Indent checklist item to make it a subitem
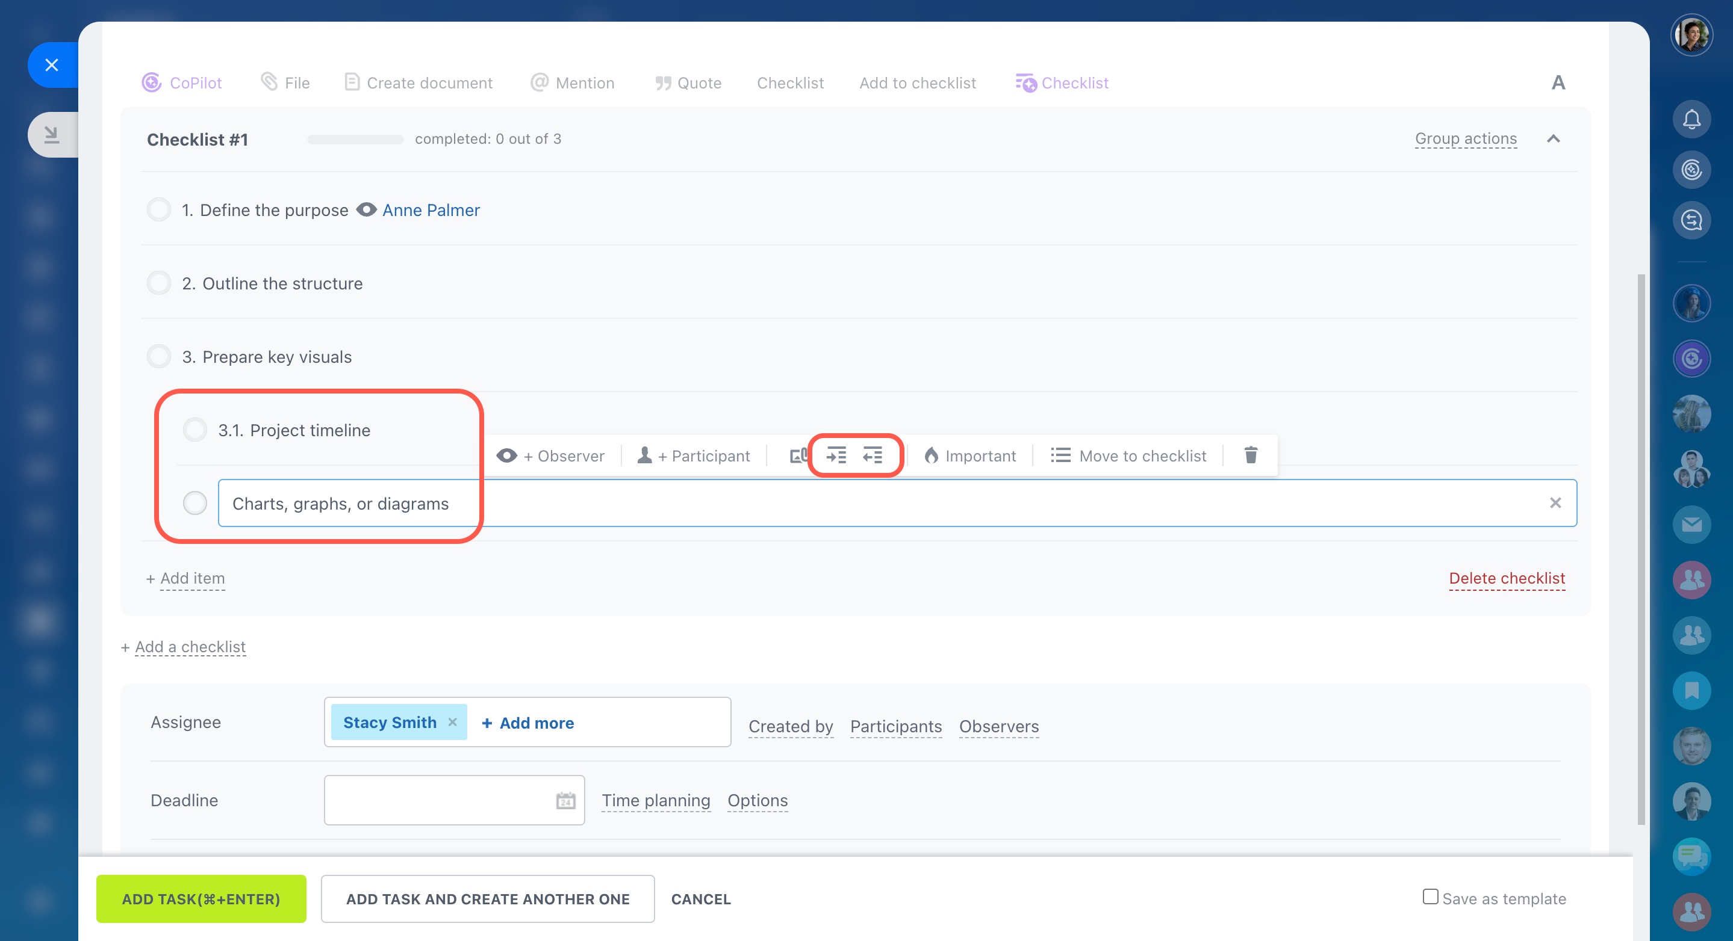Image resolution: width=1733 pixels, height=941 pixels. [x=836, y=455]
